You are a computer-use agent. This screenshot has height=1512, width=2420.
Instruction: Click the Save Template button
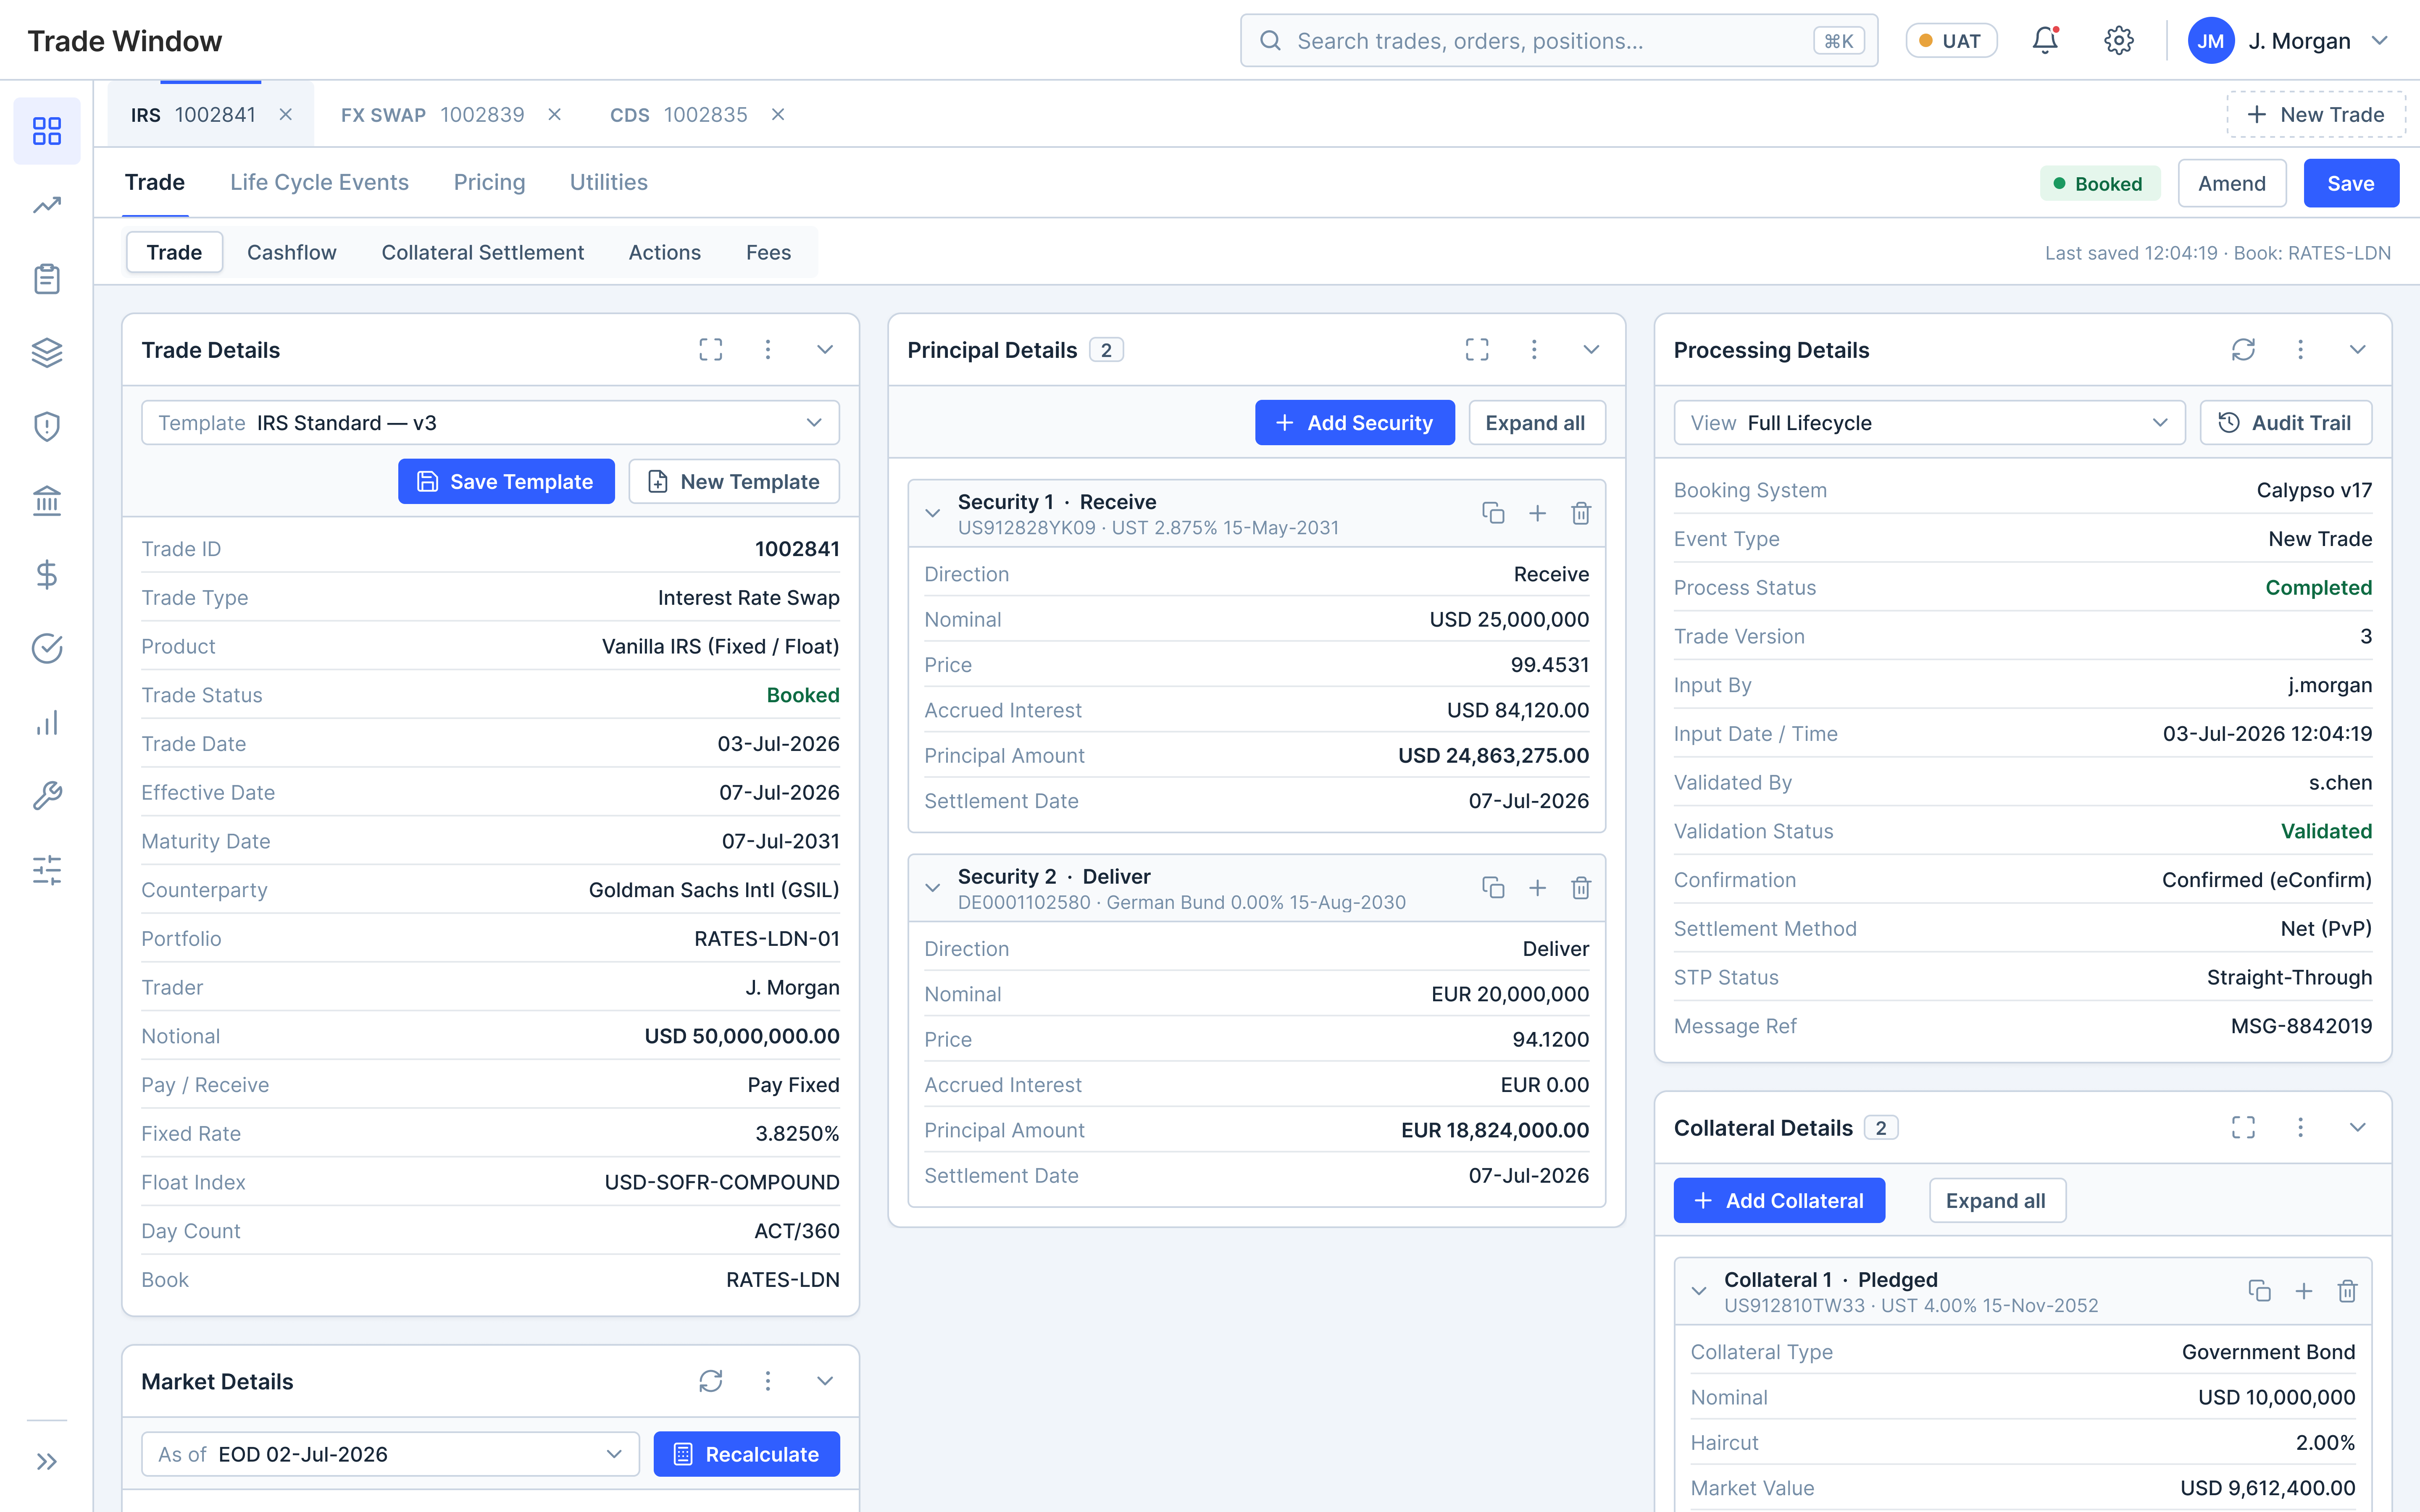[x=506, y=482]
